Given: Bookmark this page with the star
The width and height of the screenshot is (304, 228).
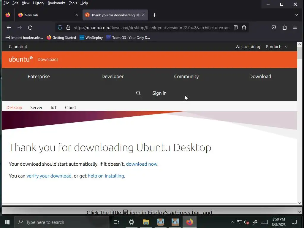Looking at the screenshot, I should pos(244,28).
